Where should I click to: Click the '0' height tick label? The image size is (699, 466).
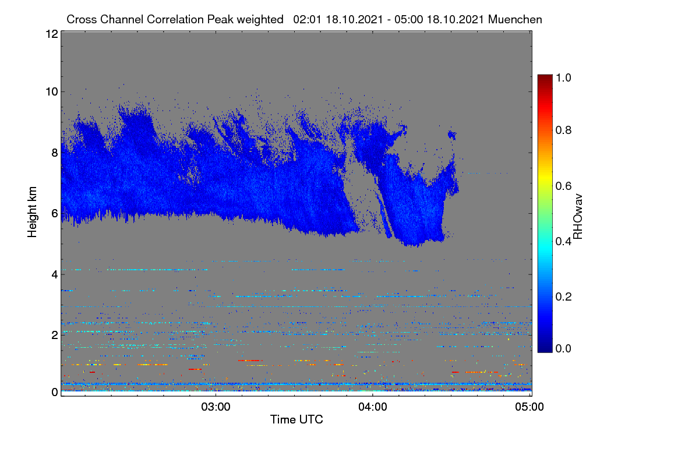[55, 392]
